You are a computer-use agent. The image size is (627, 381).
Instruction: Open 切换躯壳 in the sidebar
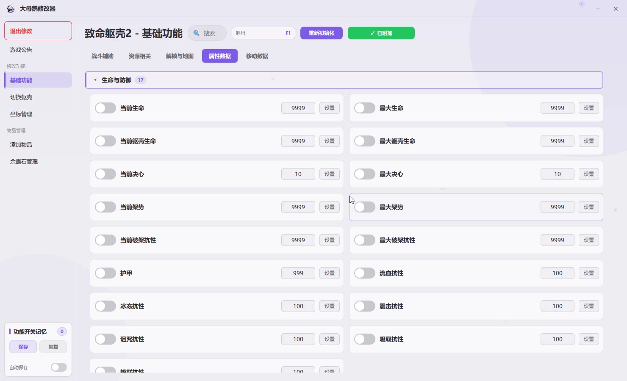click(x=38, y=97)
